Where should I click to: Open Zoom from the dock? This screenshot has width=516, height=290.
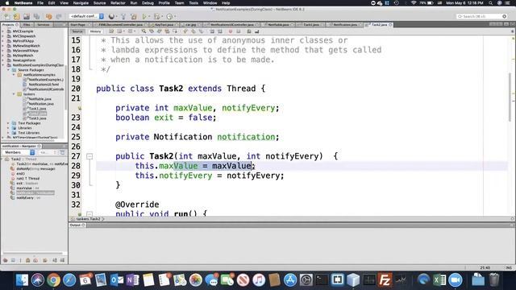tap(456, 280)
